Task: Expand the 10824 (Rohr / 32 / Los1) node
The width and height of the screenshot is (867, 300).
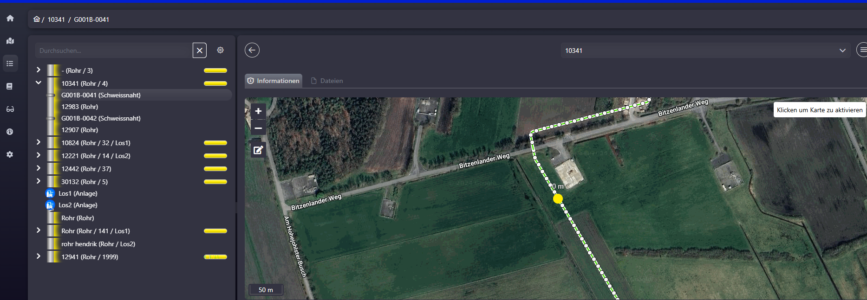Action: [39, 142]
